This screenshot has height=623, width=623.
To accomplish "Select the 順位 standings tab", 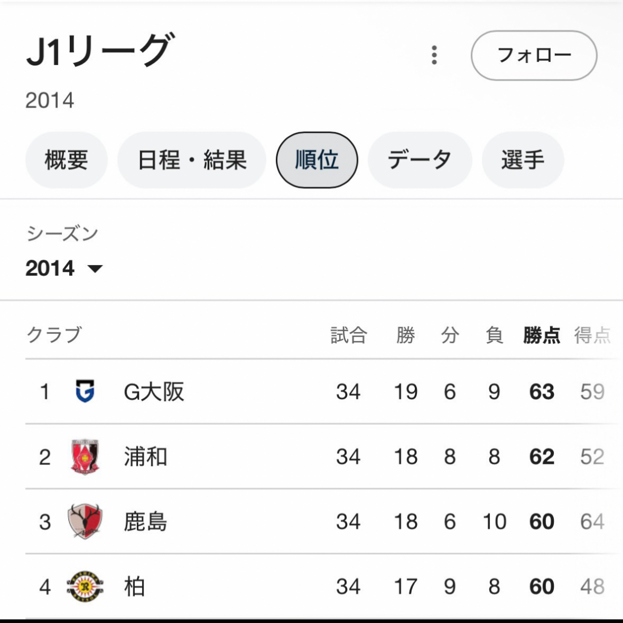I will [x=317, y=160].
